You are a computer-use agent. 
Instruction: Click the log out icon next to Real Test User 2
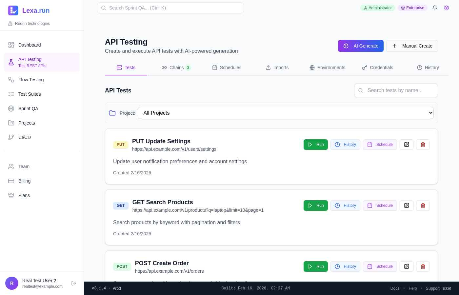tap(74, 283)
